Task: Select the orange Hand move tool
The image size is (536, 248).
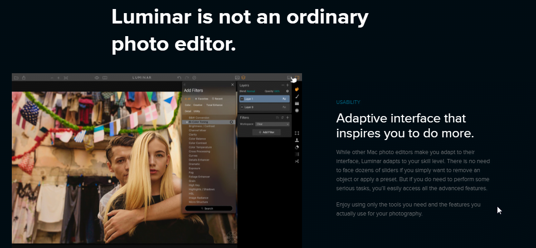Action: click(297, 89)
